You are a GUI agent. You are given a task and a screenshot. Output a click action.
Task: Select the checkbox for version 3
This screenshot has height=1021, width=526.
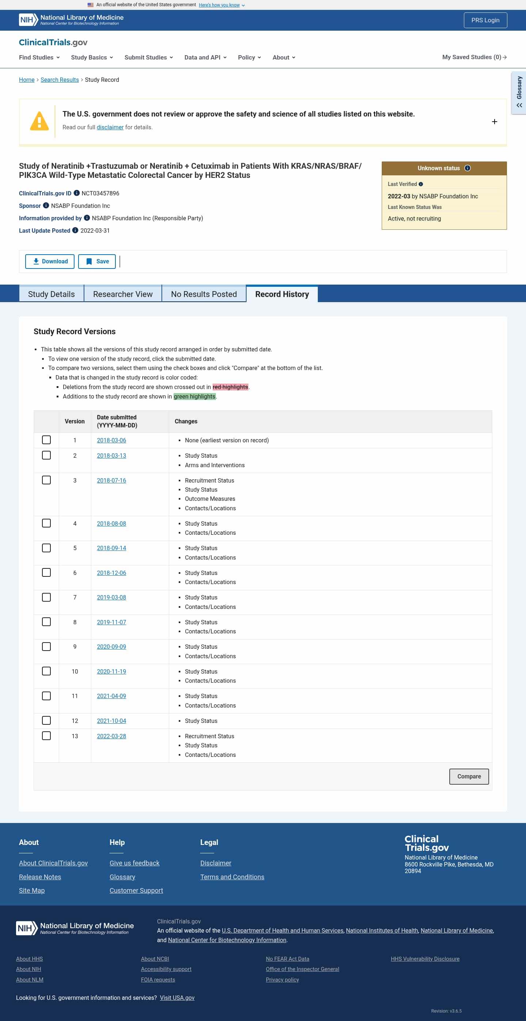pos(46,480)
